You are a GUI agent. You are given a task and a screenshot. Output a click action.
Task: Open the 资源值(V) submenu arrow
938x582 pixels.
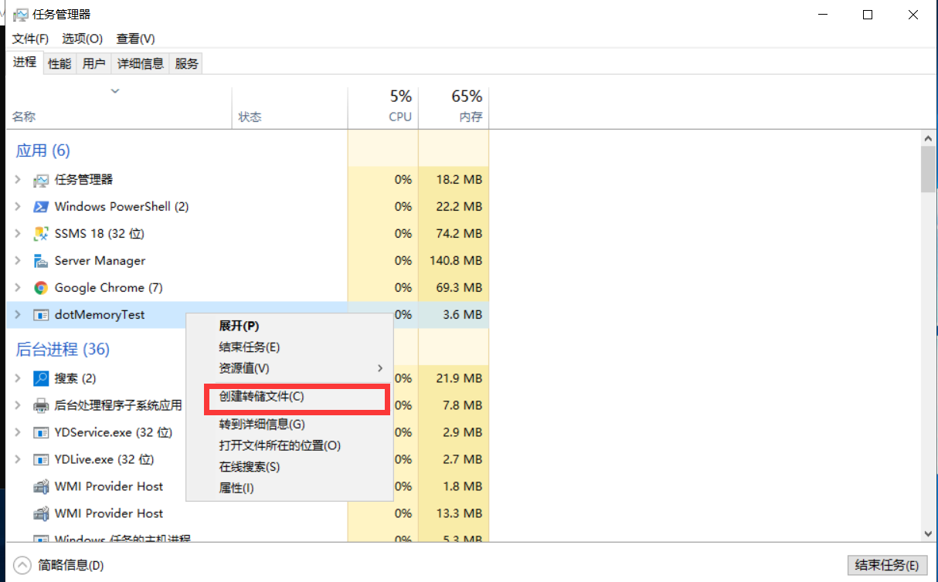(379, 368)
